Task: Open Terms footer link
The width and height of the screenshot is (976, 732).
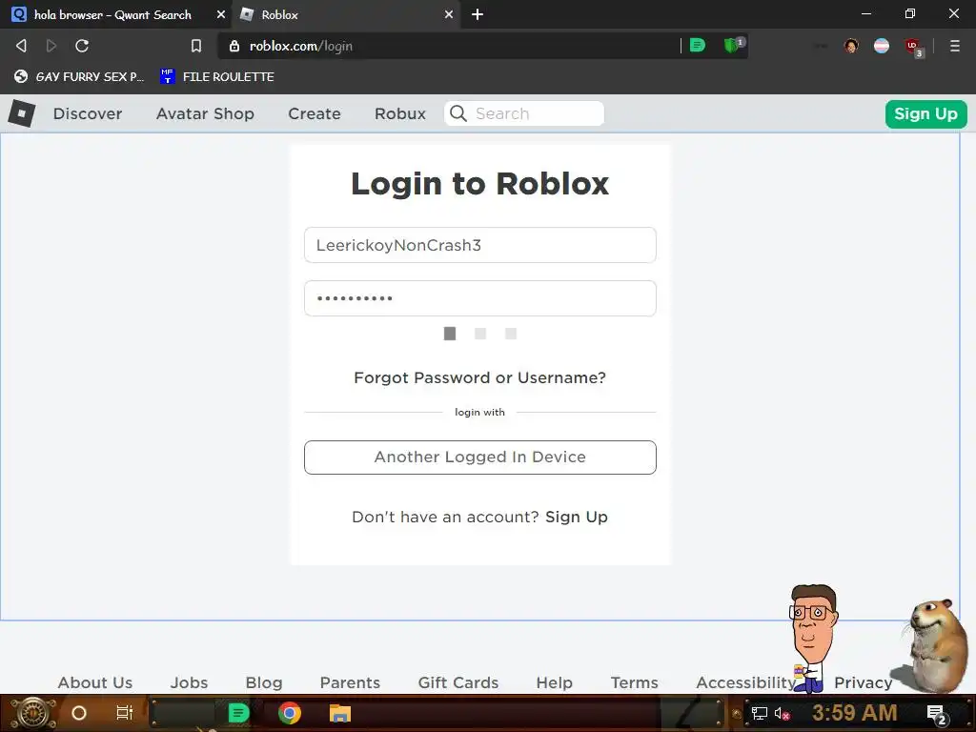Action: (x=634, y=682)
